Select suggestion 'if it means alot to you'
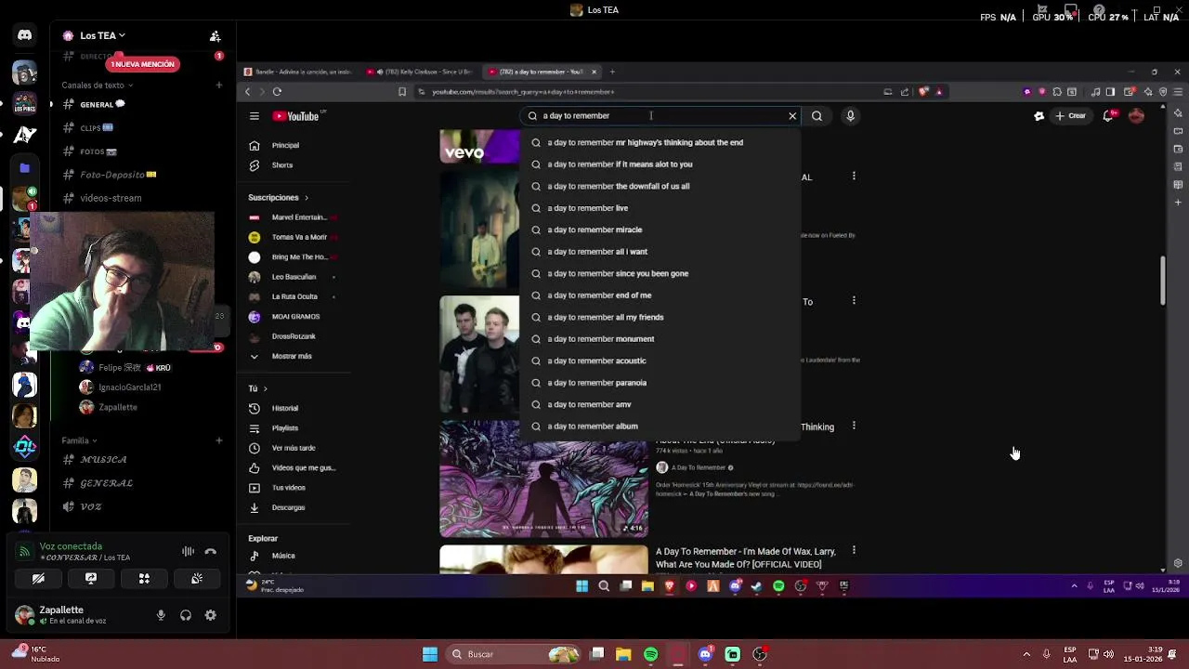The width and height of the screenshot is (1189, 669). tap(660, 164)
